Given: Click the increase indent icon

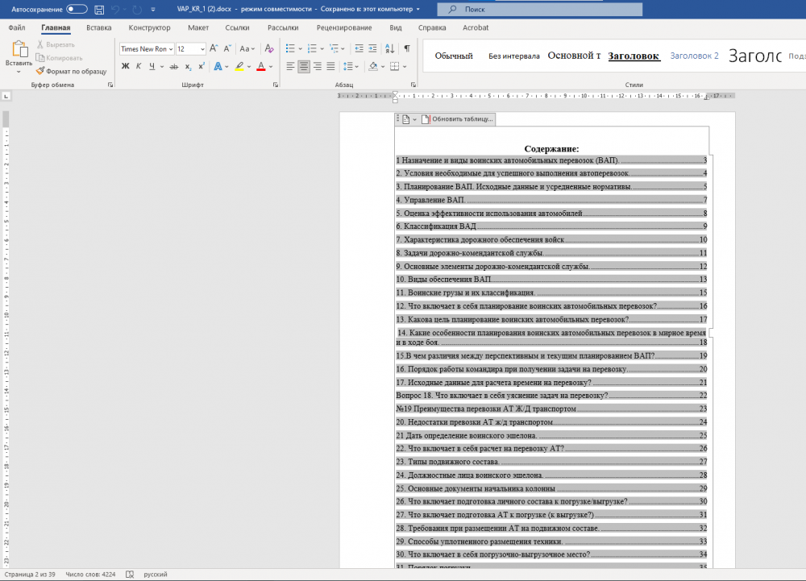Looking at the screenshot, I should pos(372,48).
